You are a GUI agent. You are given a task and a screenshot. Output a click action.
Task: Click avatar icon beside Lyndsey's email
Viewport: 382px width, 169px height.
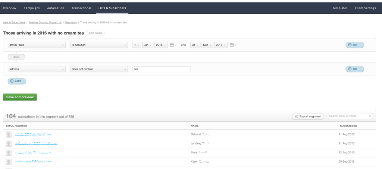(9, 144)
